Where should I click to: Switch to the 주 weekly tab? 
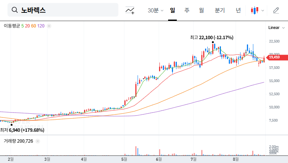click(187, 10)
